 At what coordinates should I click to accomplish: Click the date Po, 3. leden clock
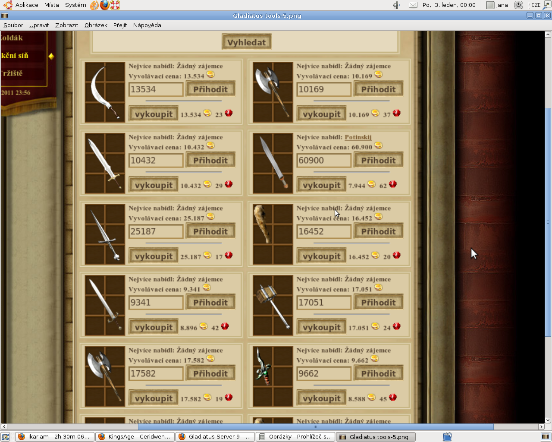click(449, 5)
